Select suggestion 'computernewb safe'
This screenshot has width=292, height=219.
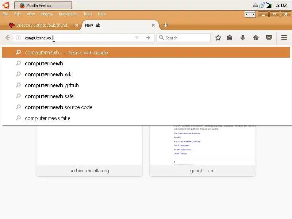pyautogui.click(x=146, y=96)
